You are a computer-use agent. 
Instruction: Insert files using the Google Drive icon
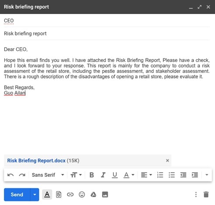click(x=93, y=194)
